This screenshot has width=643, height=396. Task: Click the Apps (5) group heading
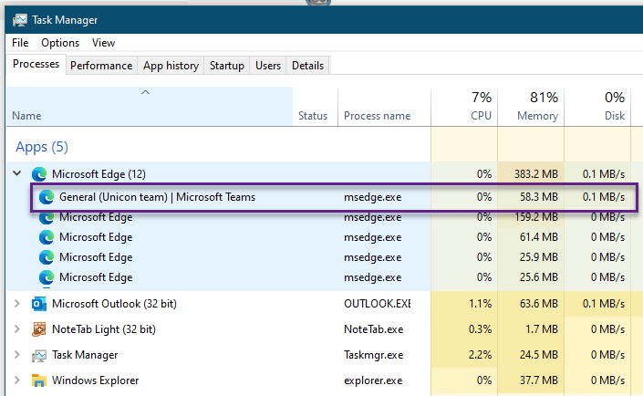(42, 147)
